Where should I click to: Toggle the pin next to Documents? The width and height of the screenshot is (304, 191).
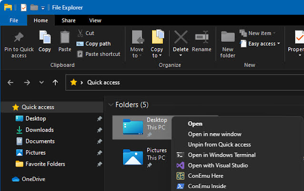pyautogui.click(x=99, y=141)
